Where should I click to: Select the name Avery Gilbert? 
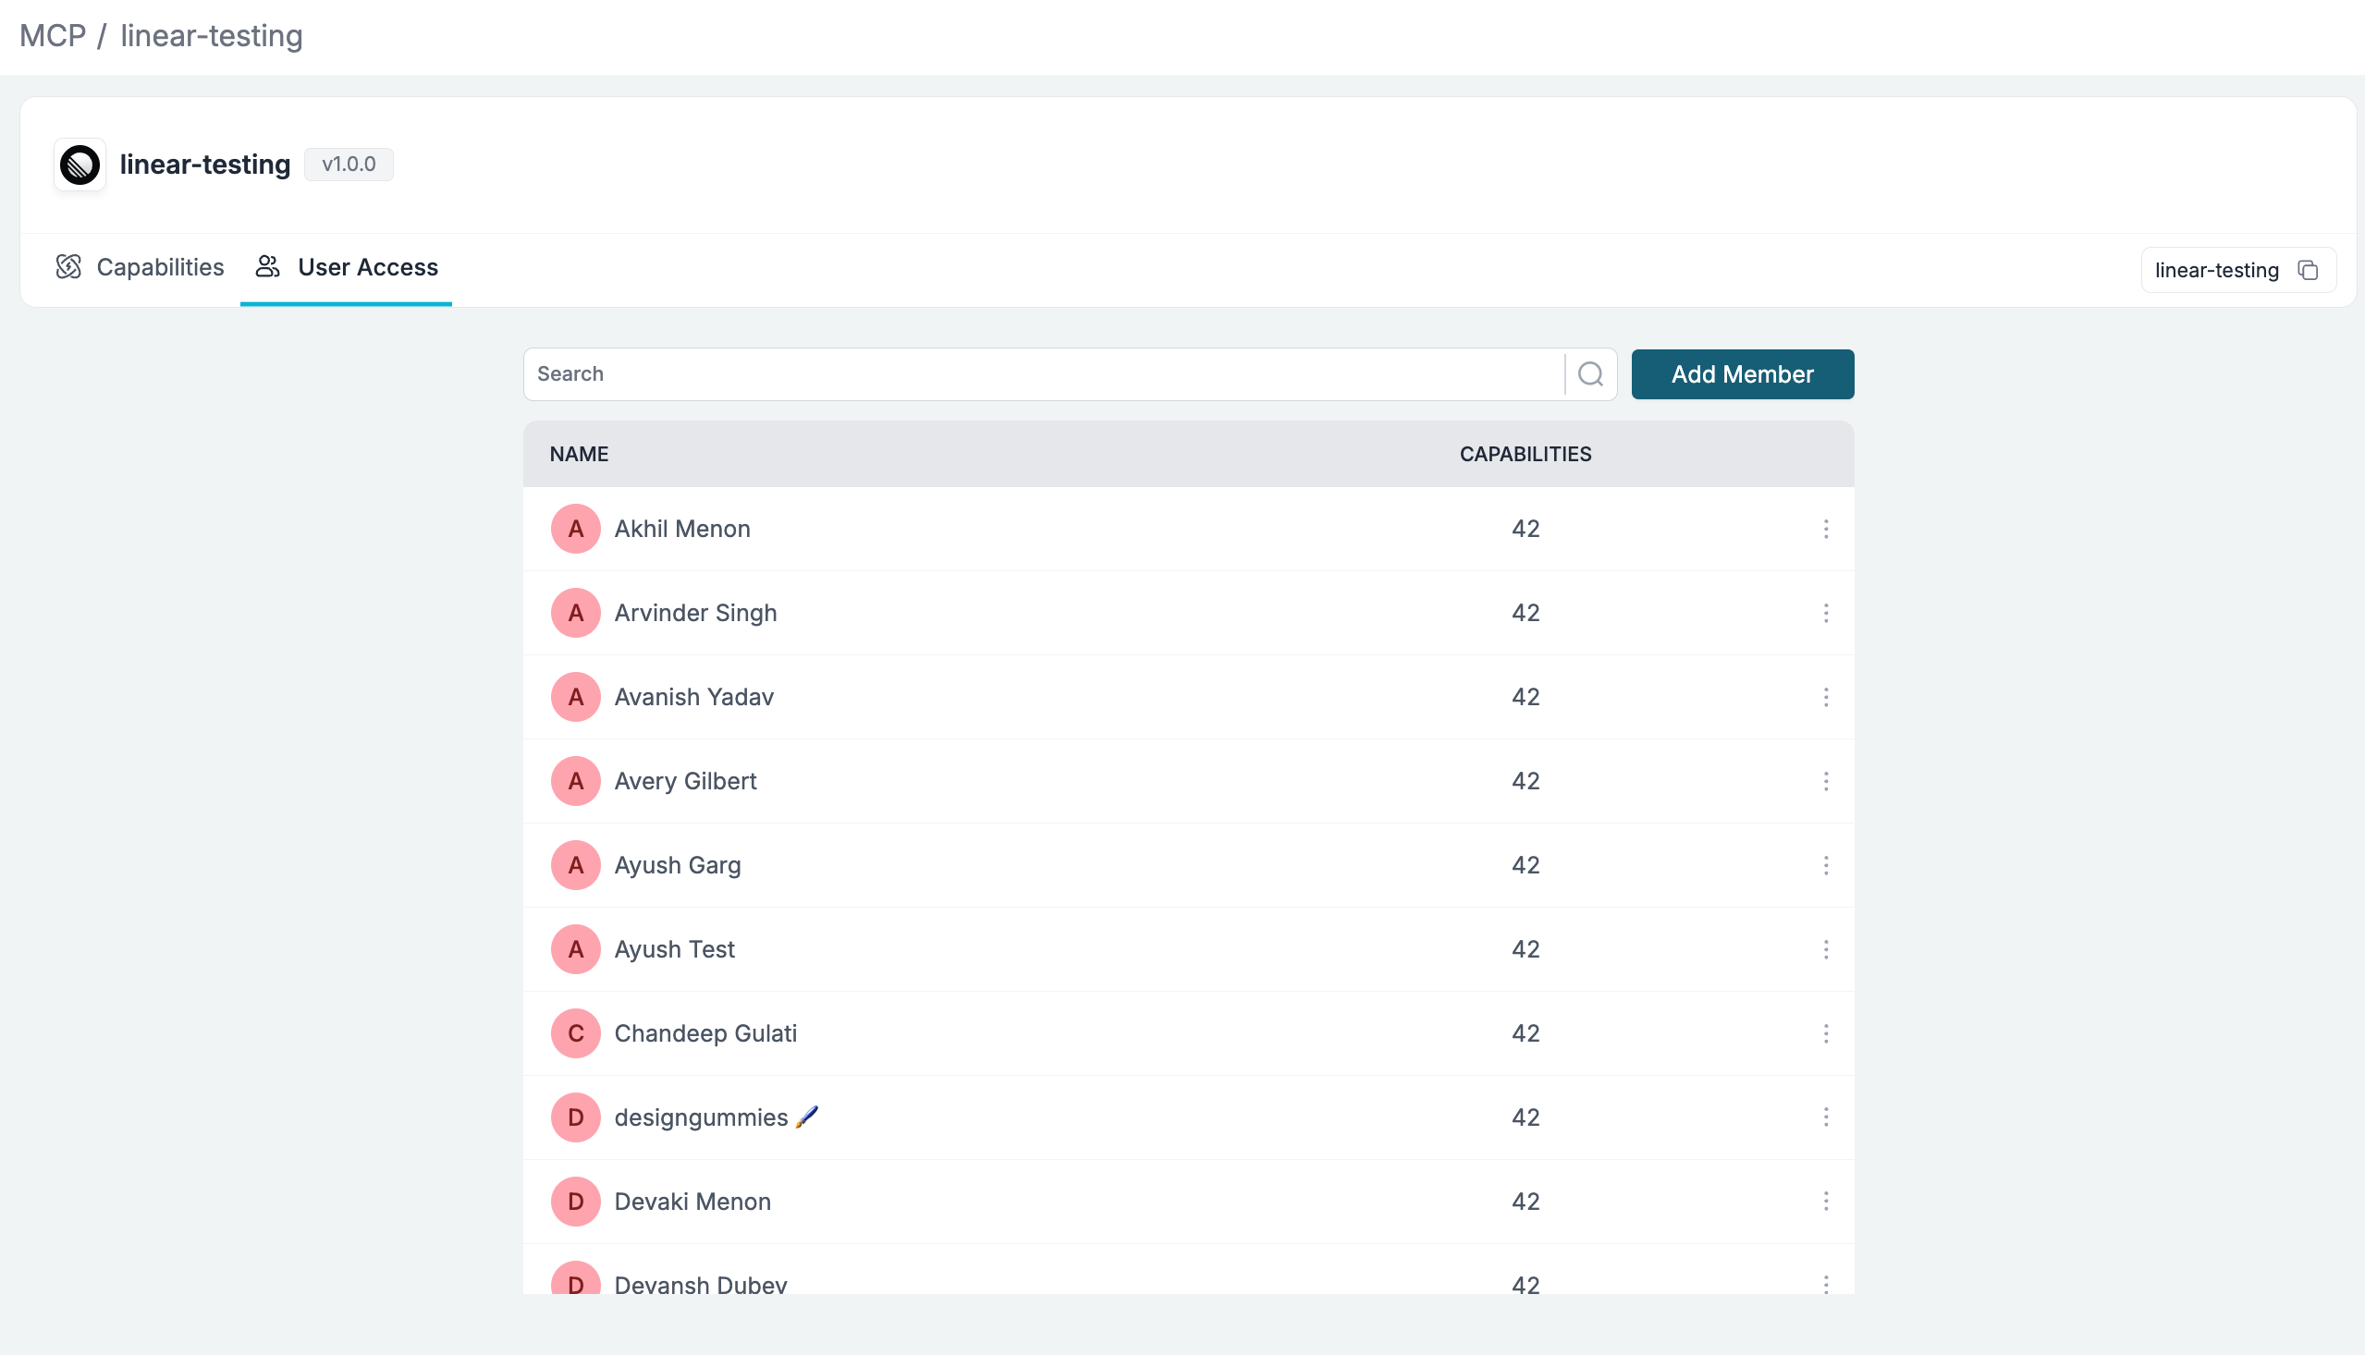coord(685,781)
